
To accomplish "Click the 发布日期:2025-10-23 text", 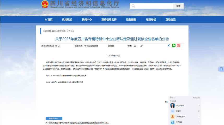I will pyautogui.click(x=51, y=46).
